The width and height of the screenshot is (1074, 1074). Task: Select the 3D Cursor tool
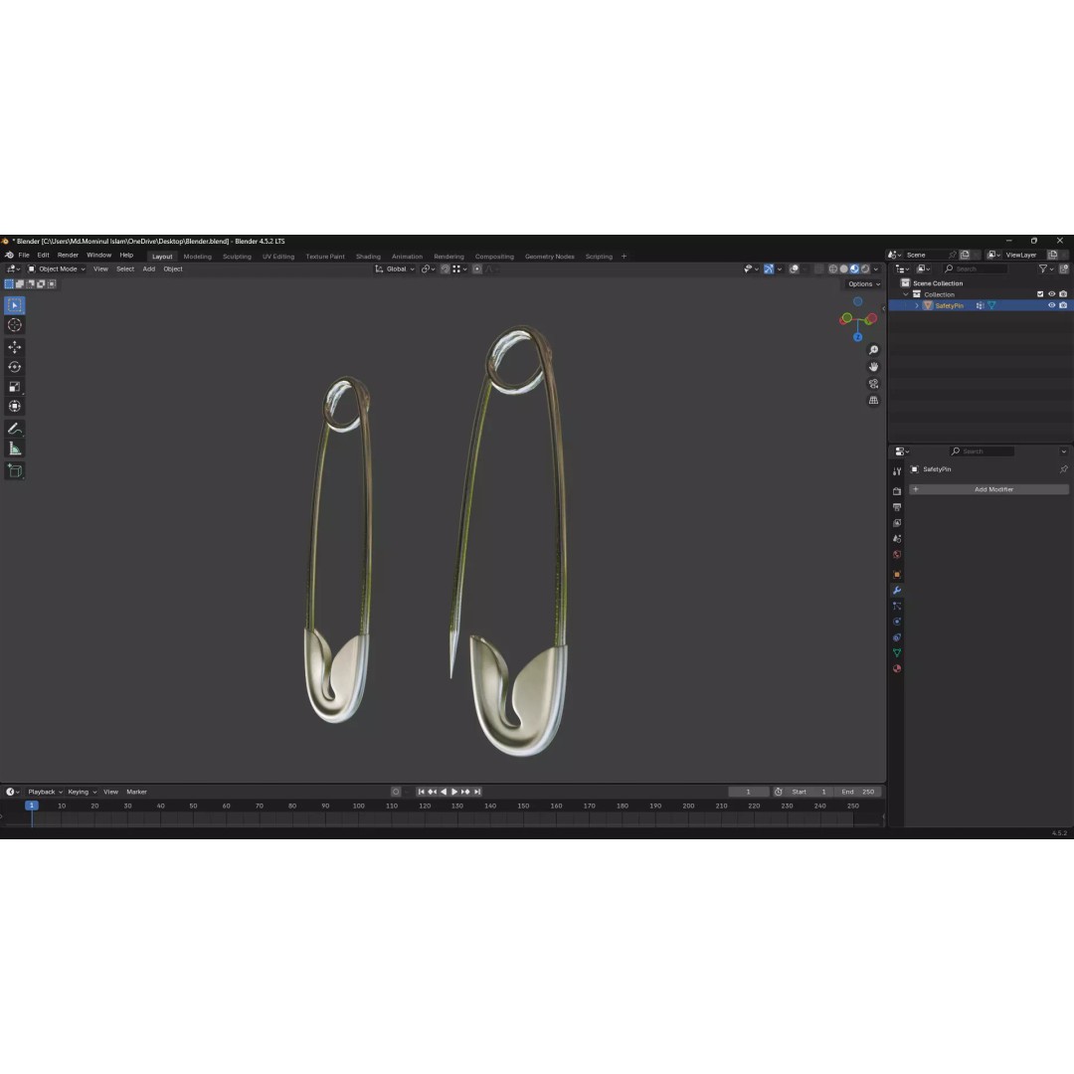coord(14,325)
